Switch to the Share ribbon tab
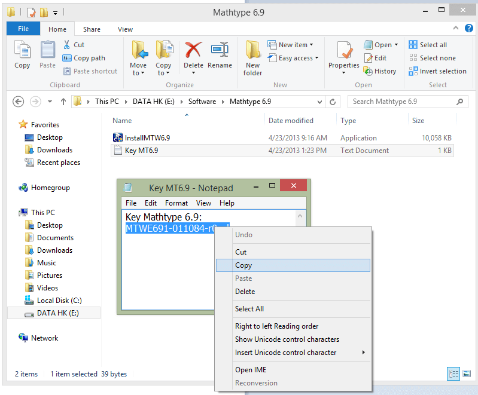The height and width of the screenshot is (395, 478). point(92,29)
